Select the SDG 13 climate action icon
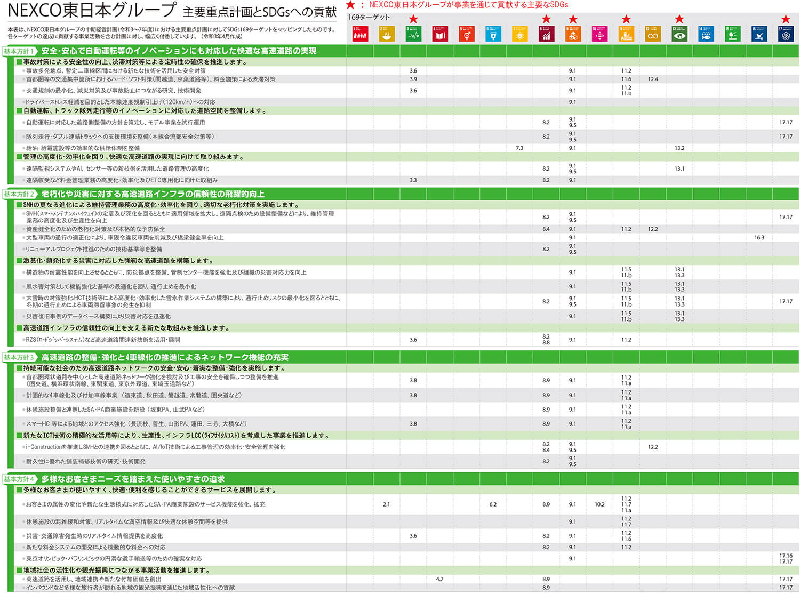The height and width of the screenshot is (594, 800). [x=679, y=33]
